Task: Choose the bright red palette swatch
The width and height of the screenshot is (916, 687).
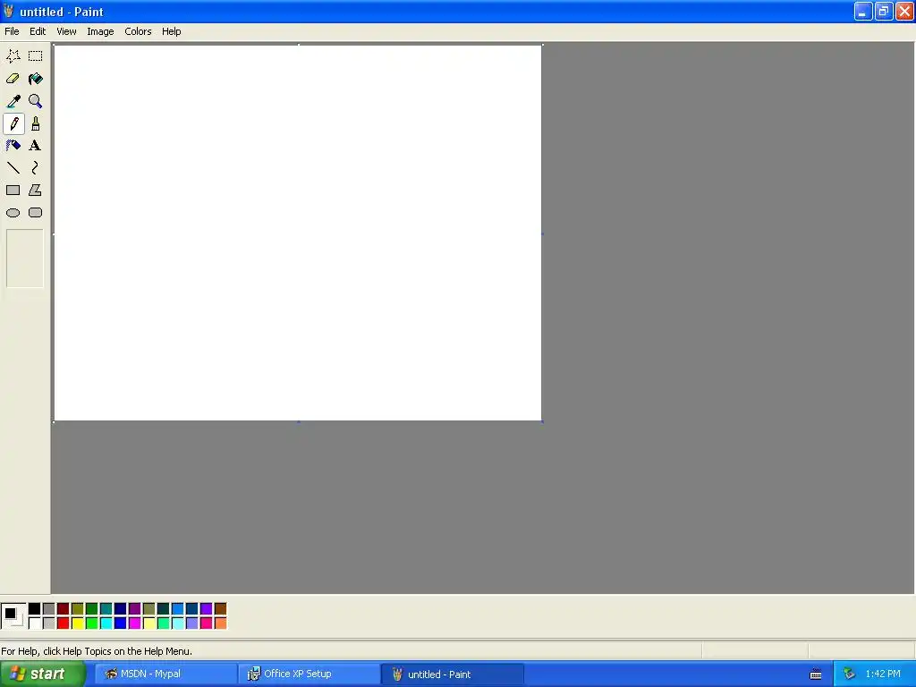Action: coord(64,623)
